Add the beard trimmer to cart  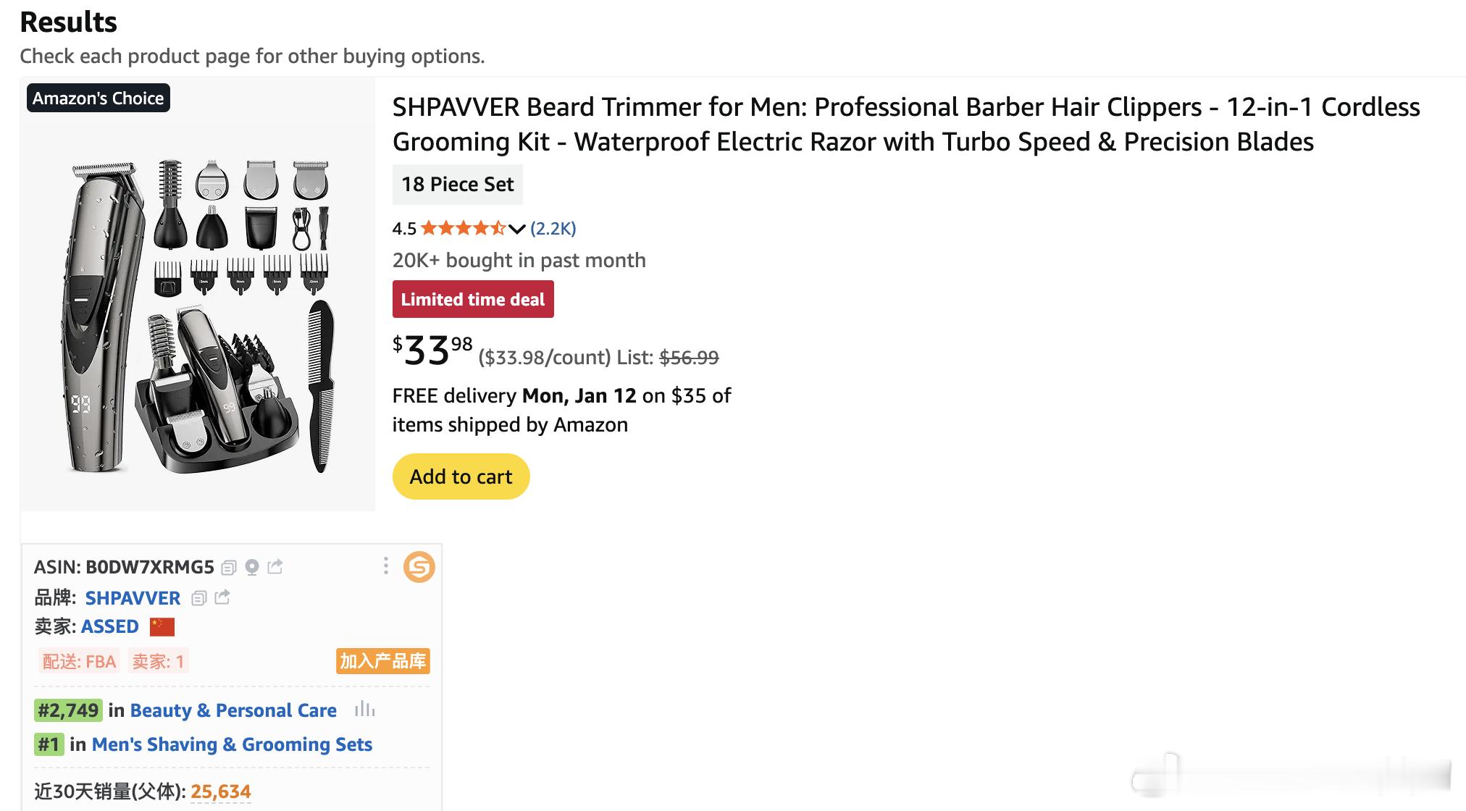point(461,476)
